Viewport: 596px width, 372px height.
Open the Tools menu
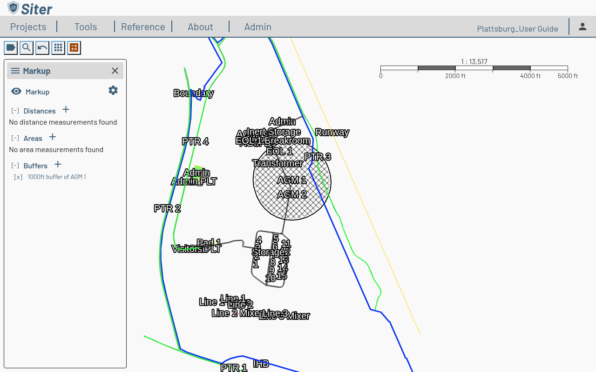pos(86,27)
